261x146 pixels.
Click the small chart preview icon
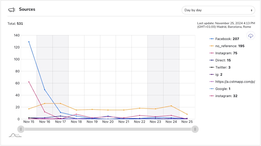(x=15, y=135)
